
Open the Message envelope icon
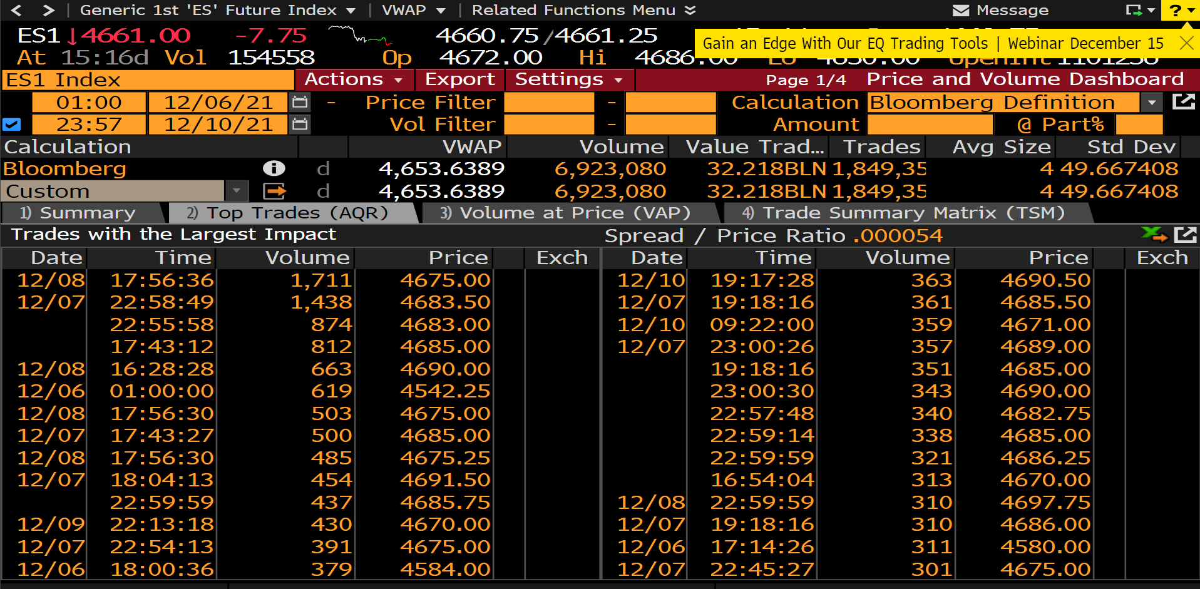pyautogui.click(x=960, y=10)
